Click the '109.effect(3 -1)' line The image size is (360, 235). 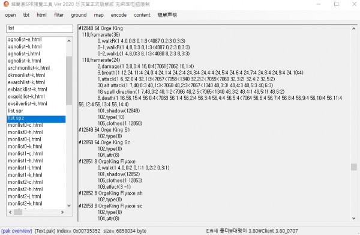coord(115,187)
